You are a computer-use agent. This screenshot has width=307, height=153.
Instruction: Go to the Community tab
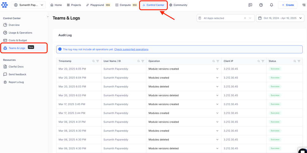[178, 5]
